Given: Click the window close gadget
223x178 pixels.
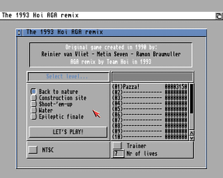Looking at the screenshot, I should coord(19,33).
